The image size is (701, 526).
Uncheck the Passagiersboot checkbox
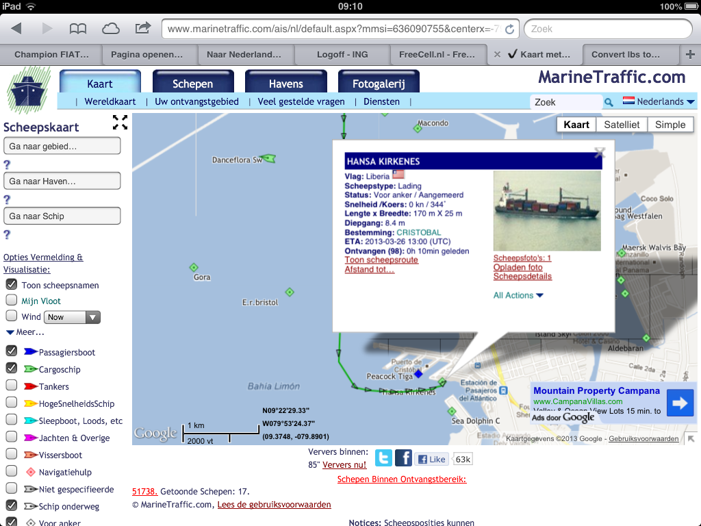click(12, 351)
